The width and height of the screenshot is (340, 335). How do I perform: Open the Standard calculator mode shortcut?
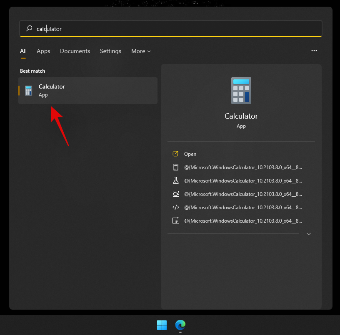[176, 167]
